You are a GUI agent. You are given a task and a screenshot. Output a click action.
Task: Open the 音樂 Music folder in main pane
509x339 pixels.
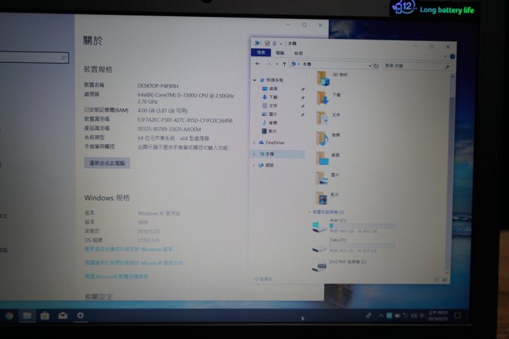322,138
